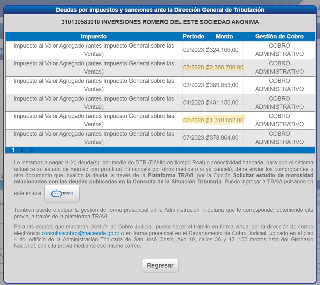Image resolution: width=320 pixels, height=285 pixels.
Task: Click the company name INVERSIONES ROMERO DEL ESTE
Action: click(160, 22)
